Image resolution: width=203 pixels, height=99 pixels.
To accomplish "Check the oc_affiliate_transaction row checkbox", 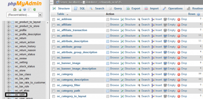I will point(54,31).
